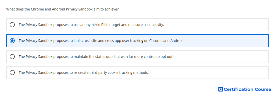Screen dimensions: 275x94
Task: Click the blue G logo icon
Action: [x=220, y=90]
